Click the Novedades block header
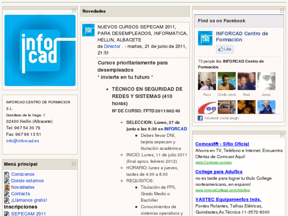Image resolution: width=288 pixels, height=216 pixels. click(x=135, y=11)
